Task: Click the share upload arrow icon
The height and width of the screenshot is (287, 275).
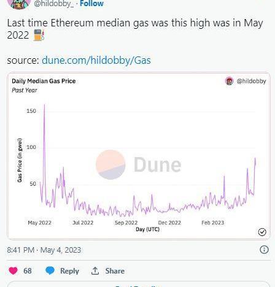Action: 95,271
